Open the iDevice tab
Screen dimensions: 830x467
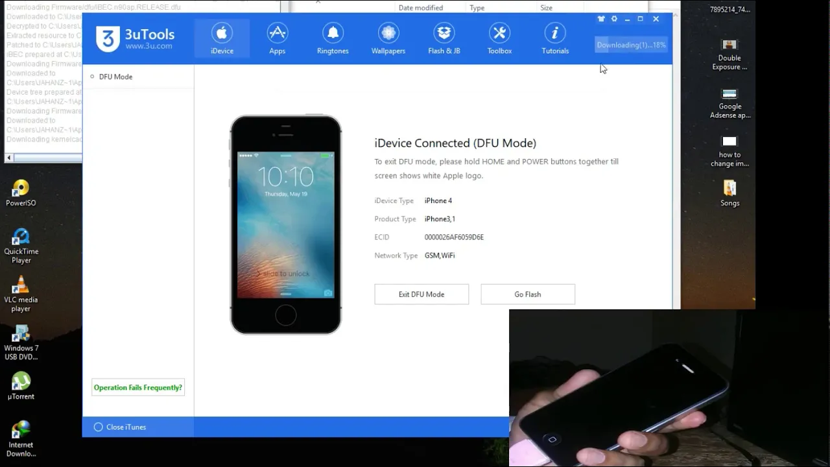coord(222,38)
